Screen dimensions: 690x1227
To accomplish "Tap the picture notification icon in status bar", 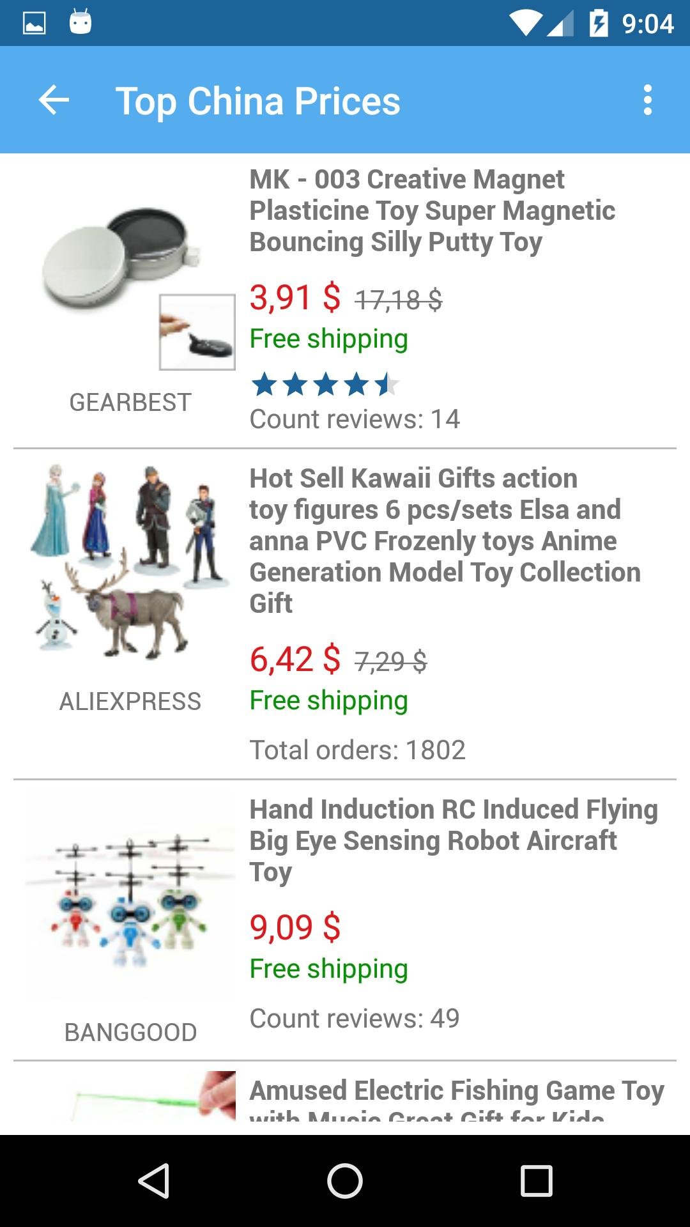I will pos(34,24).
